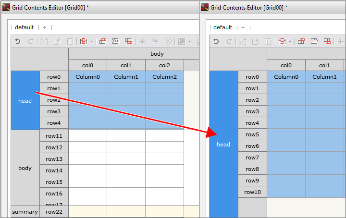346x218 pixels.
Task: Open the add column dropdown arrow in right toolbar
Action: [x=290, y=42]
